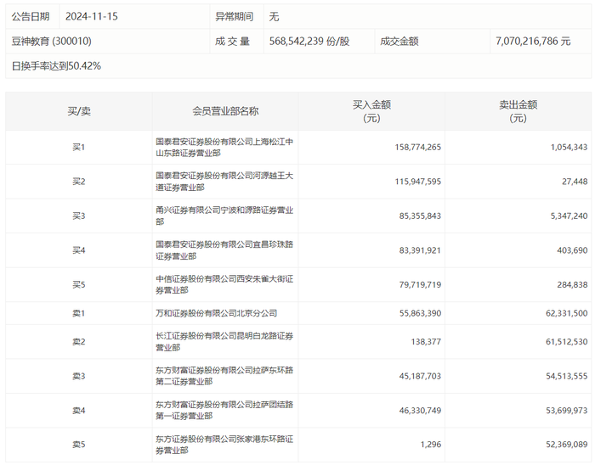This screenshot has height=465, width=595.
Task: Click the 成交量 label
Action: tap(232, 41)
